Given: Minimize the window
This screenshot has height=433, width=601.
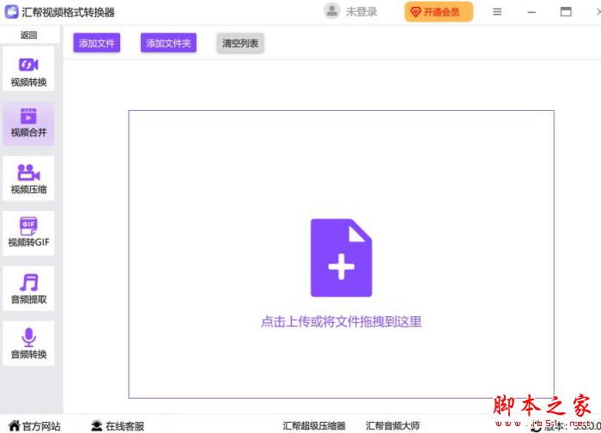Looking at the screenshot, I should tap(531, 12).
